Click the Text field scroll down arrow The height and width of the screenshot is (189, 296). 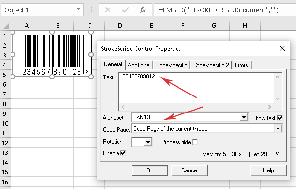pos(277,99)
